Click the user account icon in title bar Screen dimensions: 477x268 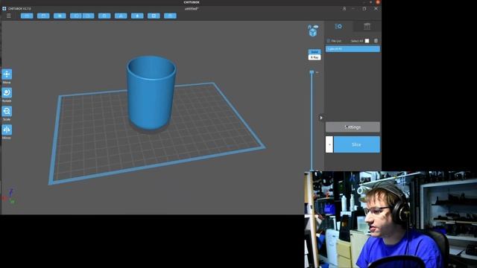pyautogui.click(x=344, y=9)
